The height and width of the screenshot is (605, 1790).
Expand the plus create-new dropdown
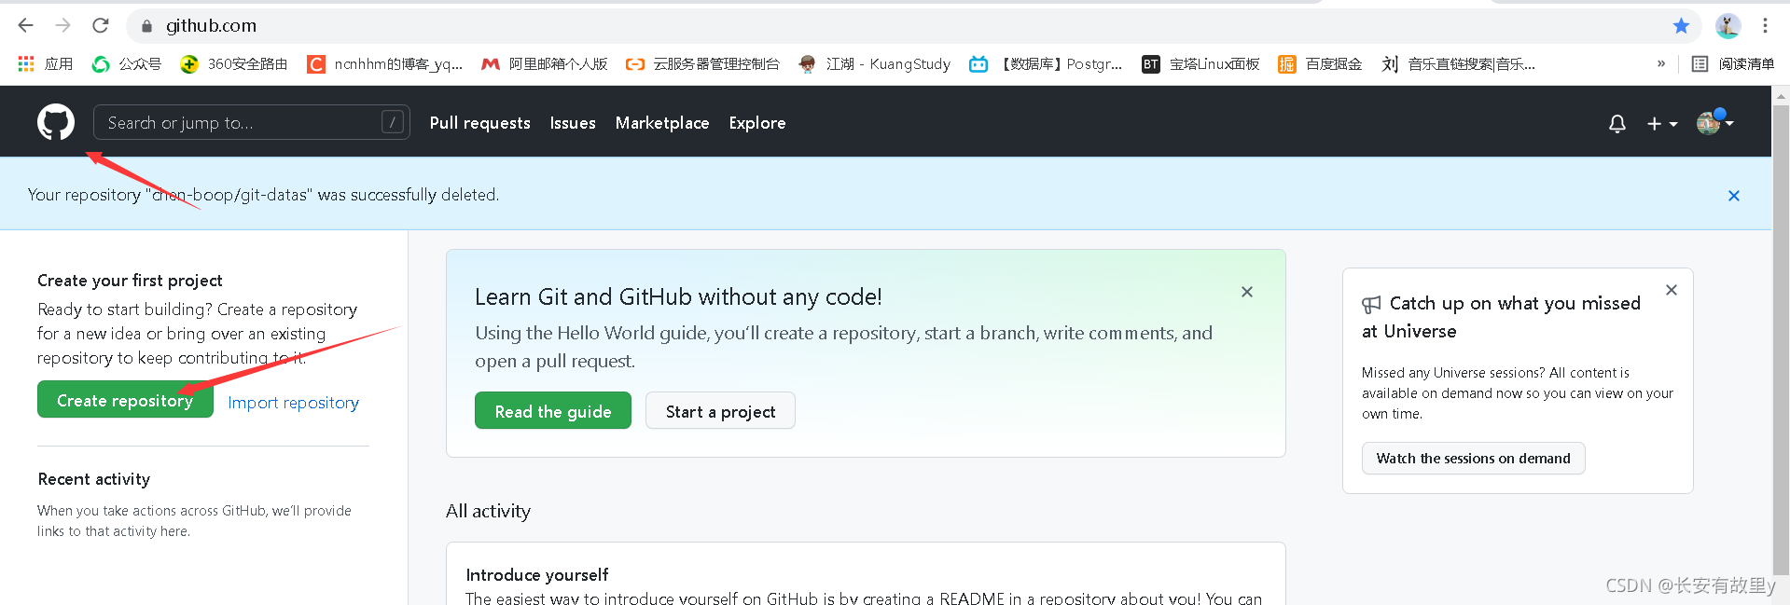(1662, 123)
